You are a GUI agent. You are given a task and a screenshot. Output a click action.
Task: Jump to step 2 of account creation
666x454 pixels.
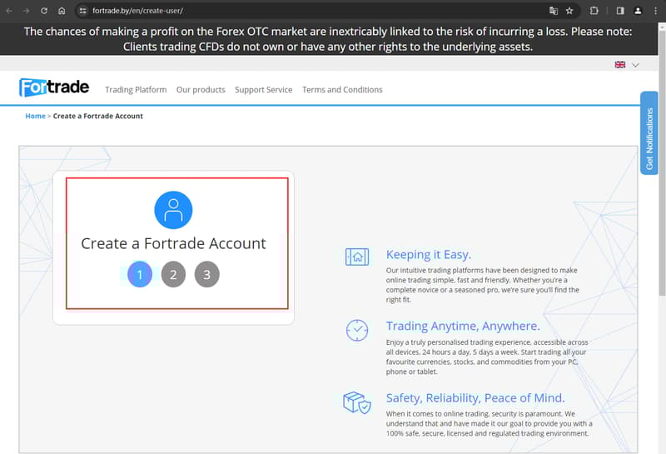click(173, 274)
